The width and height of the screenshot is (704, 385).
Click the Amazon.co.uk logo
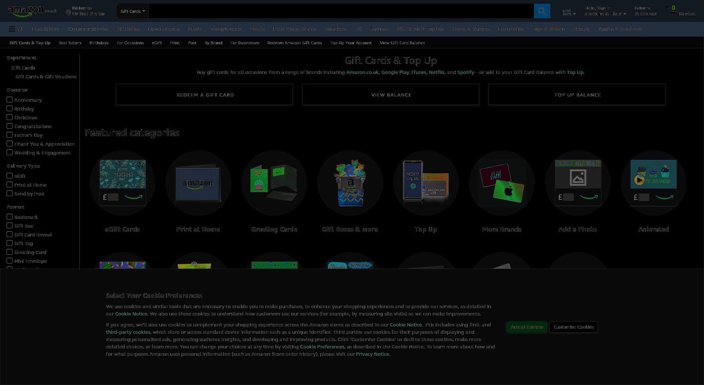pos(32,11)
